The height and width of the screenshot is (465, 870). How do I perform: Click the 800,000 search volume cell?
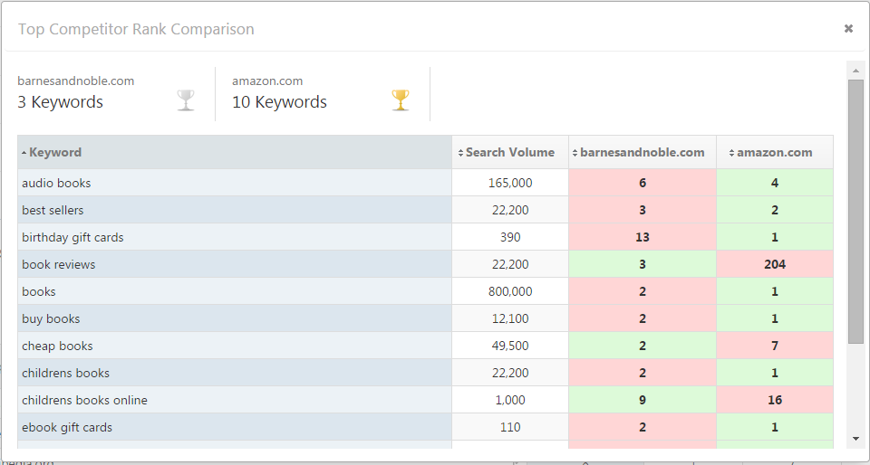tap(509, 291)
